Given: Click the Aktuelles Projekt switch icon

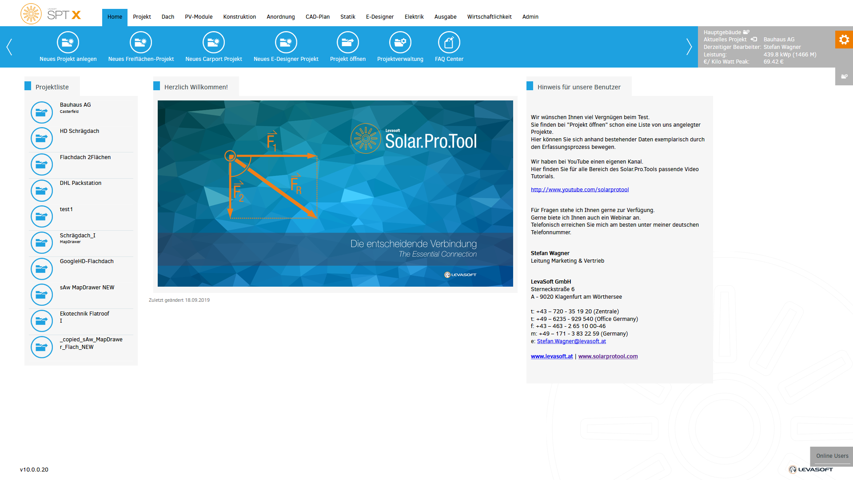Looking at the screenshot, I should coord(754,39).
